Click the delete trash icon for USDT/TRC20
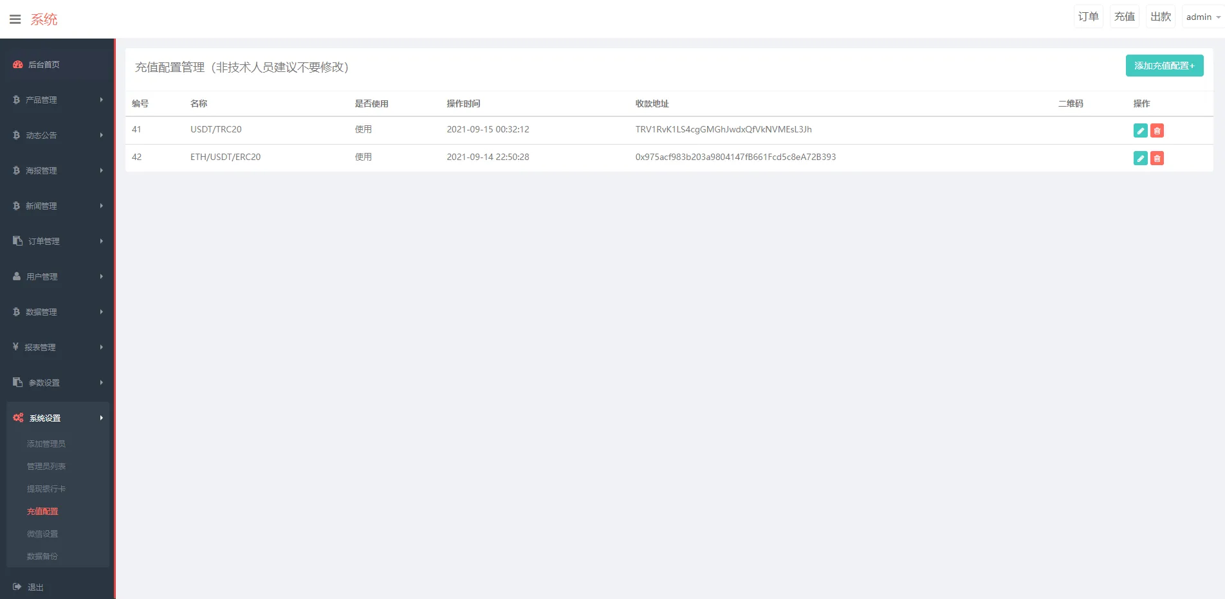 pyautogui.click(x=1156, y=130)
